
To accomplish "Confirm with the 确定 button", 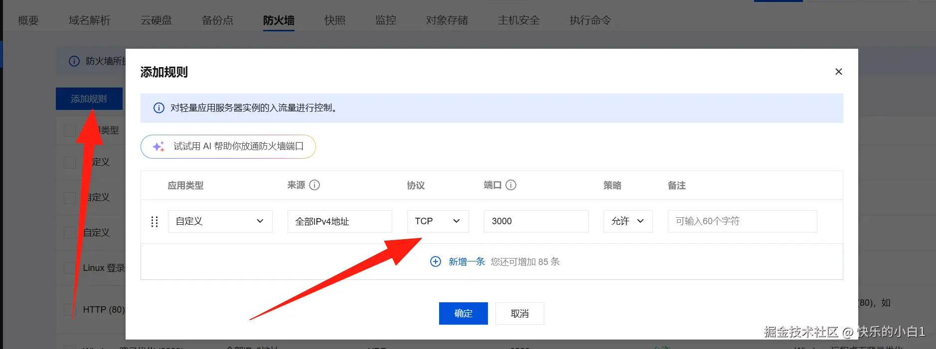I will click(464, 313).
